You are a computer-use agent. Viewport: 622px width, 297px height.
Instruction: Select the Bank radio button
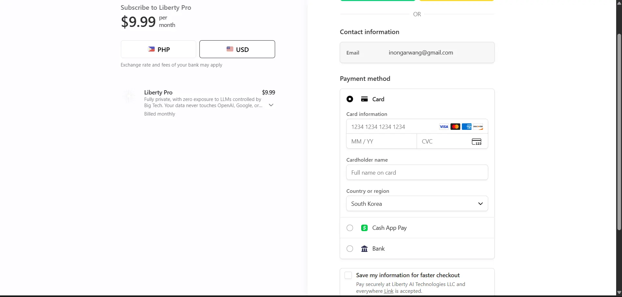[x=350, y=249]
